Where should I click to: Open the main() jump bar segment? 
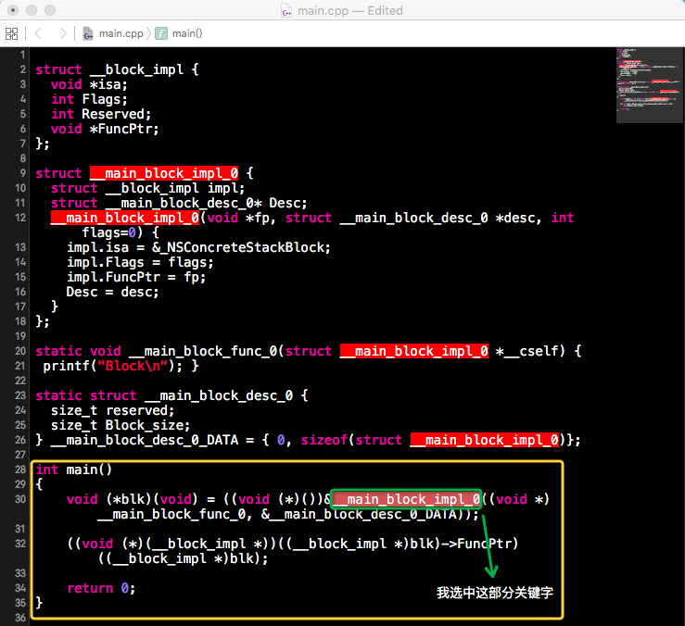[x=187, y=33]
